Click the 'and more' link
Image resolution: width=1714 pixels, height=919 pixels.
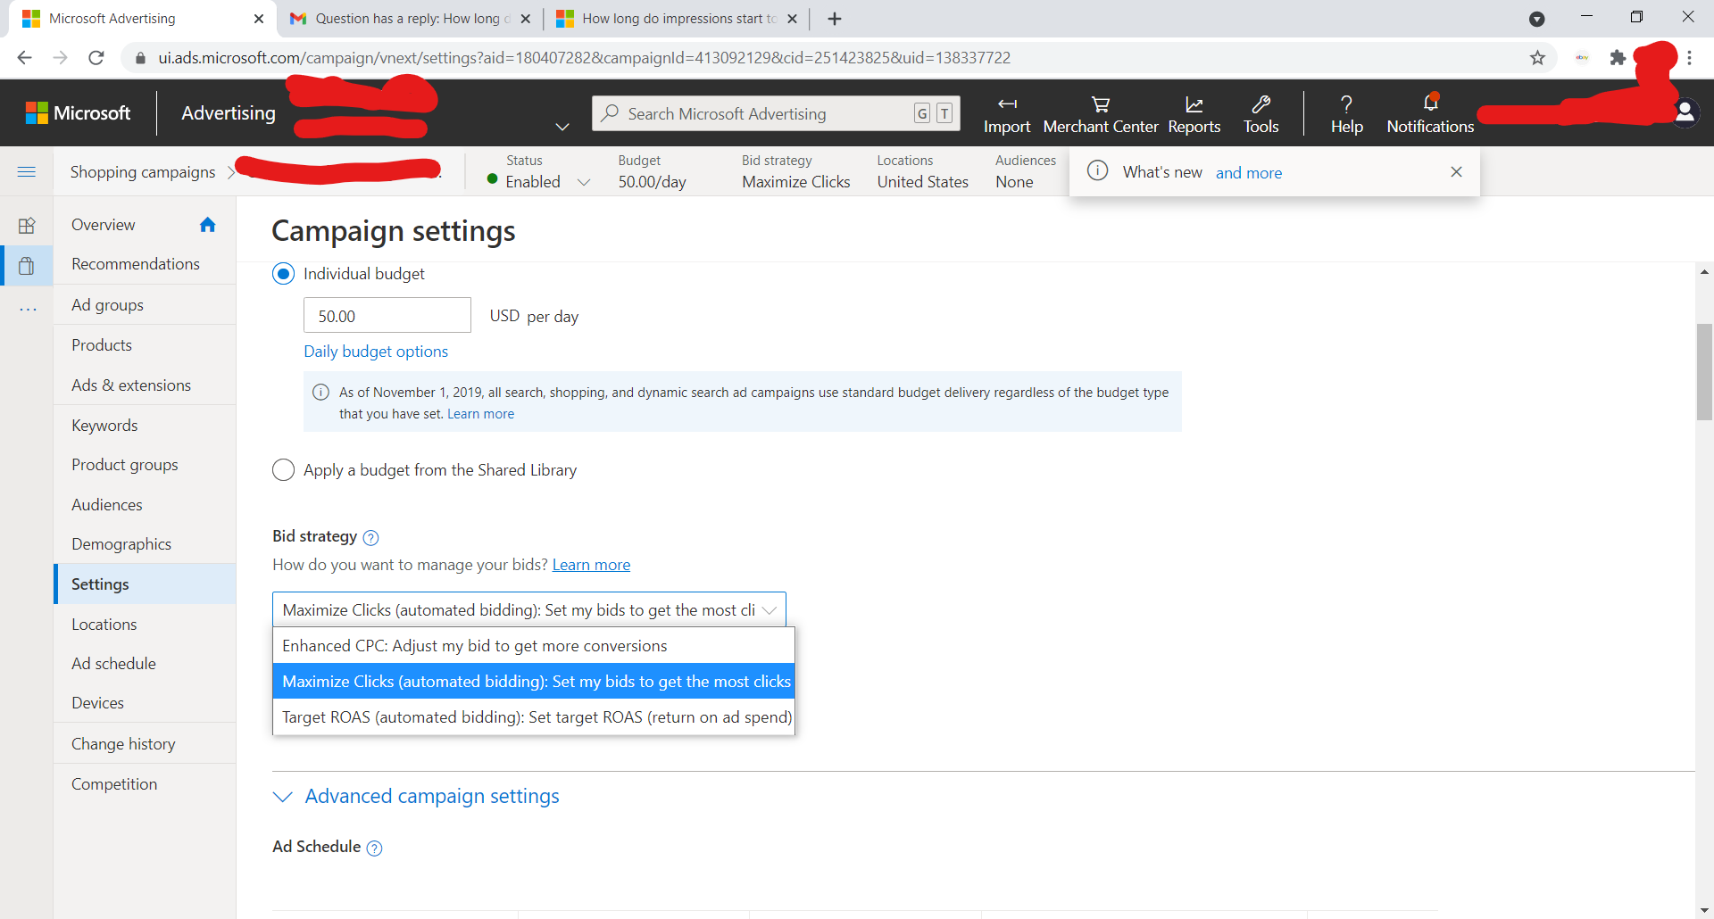pyautogui.click(x=1249, y=173)
